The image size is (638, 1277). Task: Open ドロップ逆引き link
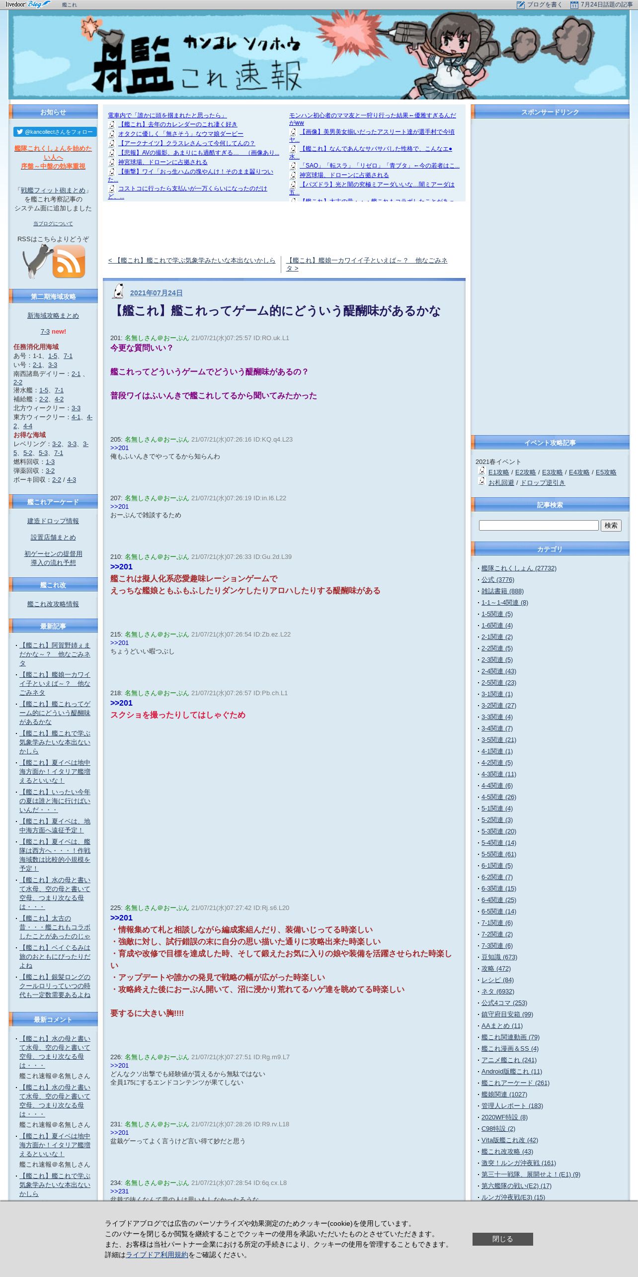point(543,483)
